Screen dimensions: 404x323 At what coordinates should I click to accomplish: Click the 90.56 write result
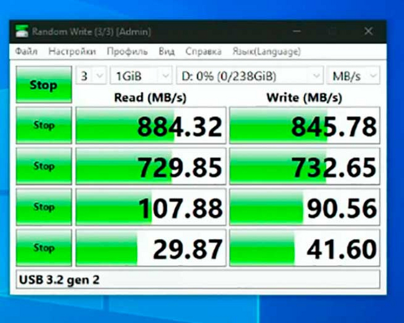pyautogui.click(x=305, y=207)
